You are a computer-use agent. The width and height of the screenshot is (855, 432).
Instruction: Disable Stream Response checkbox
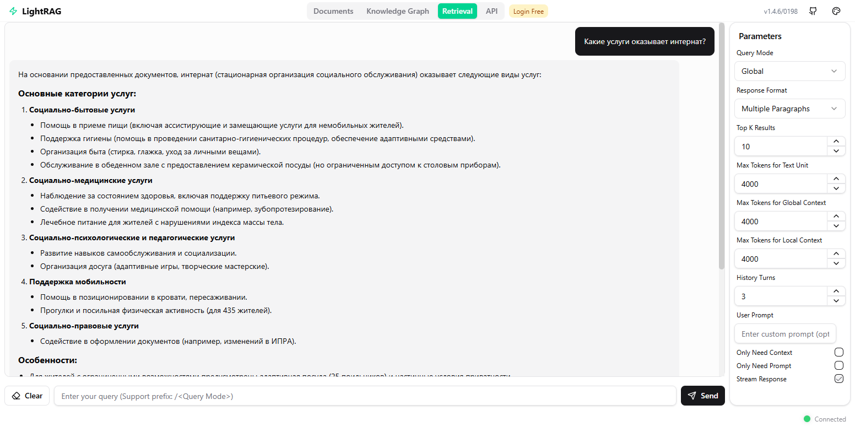838,379
